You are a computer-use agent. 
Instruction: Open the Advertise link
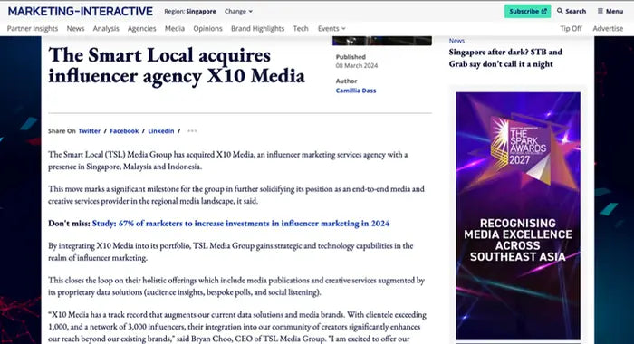coord(608,28)
